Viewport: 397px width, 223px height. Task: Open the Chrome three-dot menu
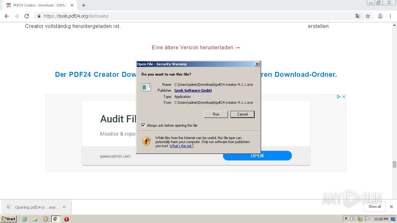tap(390, 16)
